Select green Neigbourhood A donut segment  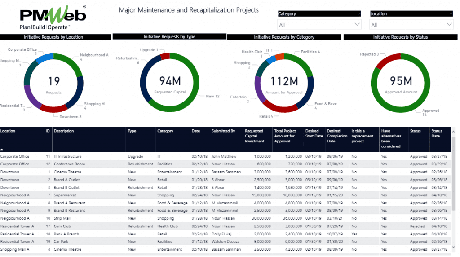point(71,62)
